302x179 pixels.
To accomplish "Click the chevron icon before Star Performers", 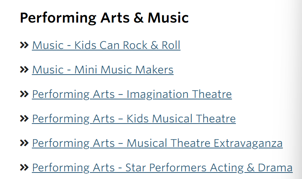I will tap(24, 168).
